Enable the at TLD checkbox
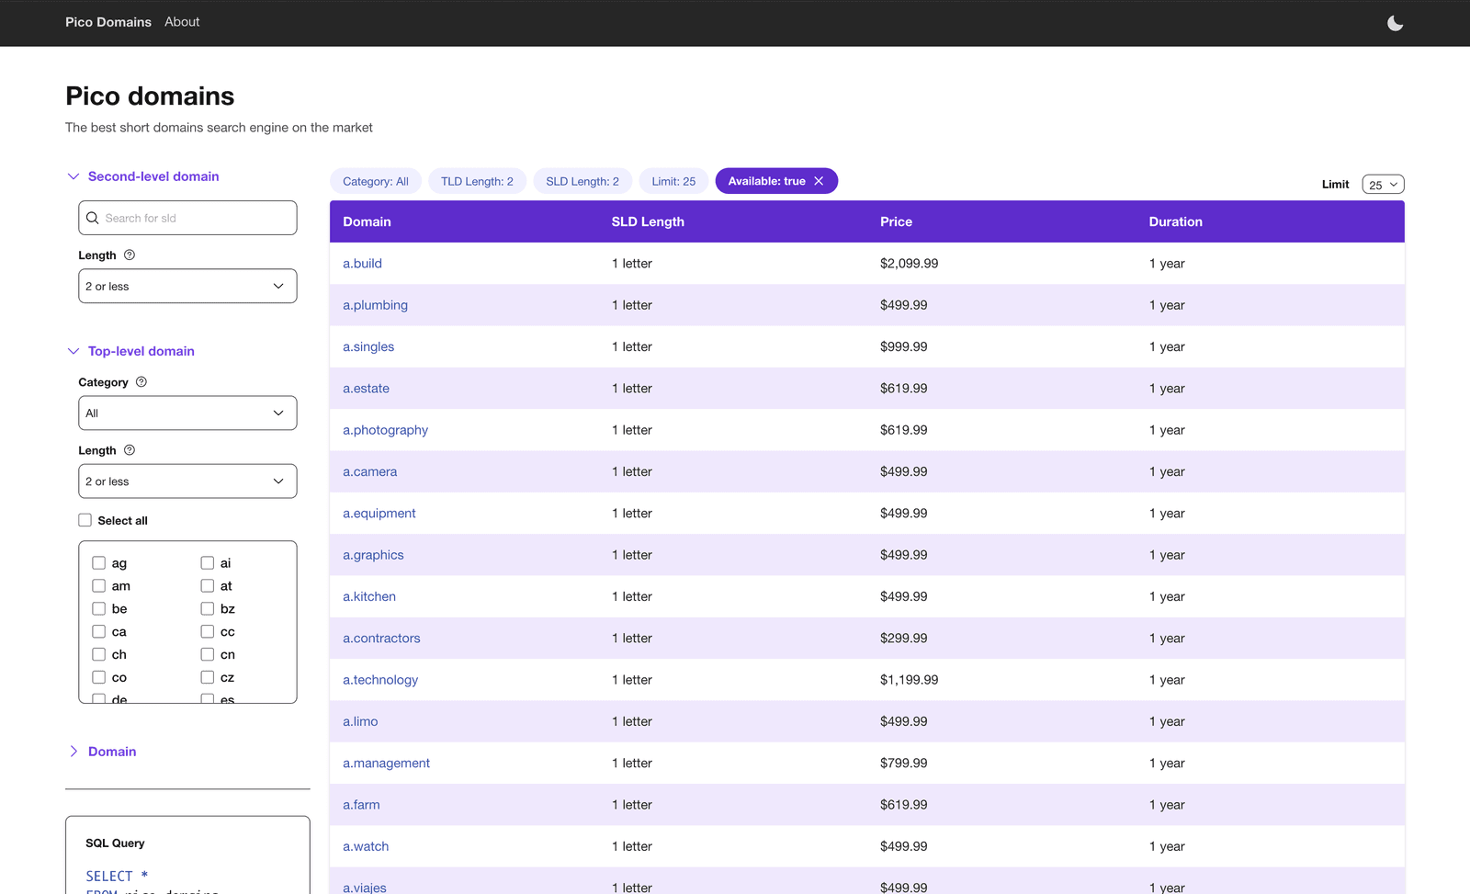1470x894 pixels. (207, 585)
